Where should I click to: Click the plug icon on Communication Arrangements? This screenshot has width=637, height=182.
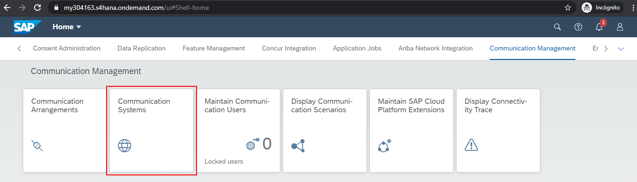point(37,146)
